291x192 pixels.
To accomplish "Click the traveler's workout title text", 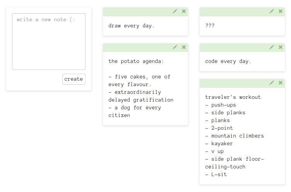I will click(x=233, y=97).
